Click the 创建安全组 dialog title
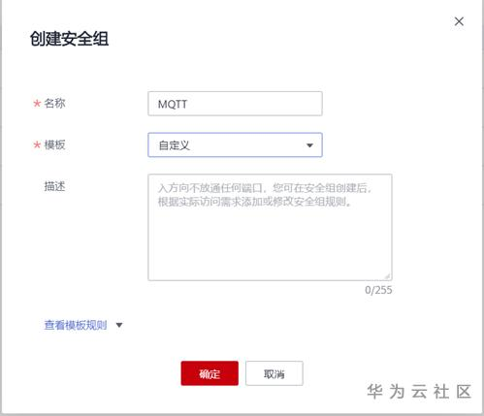This screenshot has width=484, height=416. pyautogui.click(x=69, y=39)
